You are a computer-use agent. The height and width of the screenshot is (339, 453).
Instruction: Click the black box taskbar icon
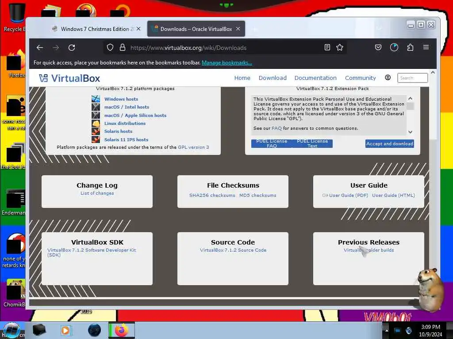[x=39, y=330]
